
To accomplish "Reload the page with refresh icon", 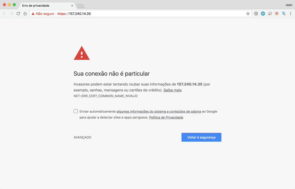I will click(x=18, y=14).
